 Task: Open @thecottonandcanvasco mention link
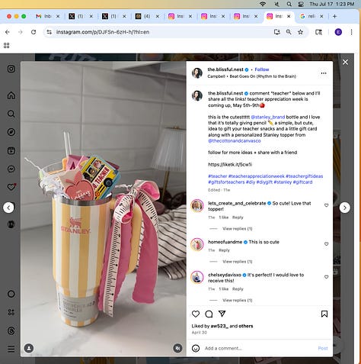pos(235,140)
